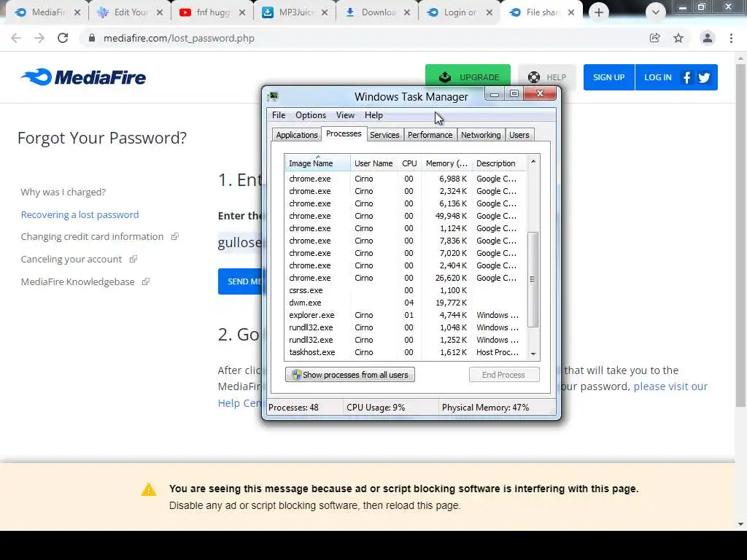This screenshot has width=747, height=560.
Task: Switch to the Performance tab
Action: [x=430, y=135]
